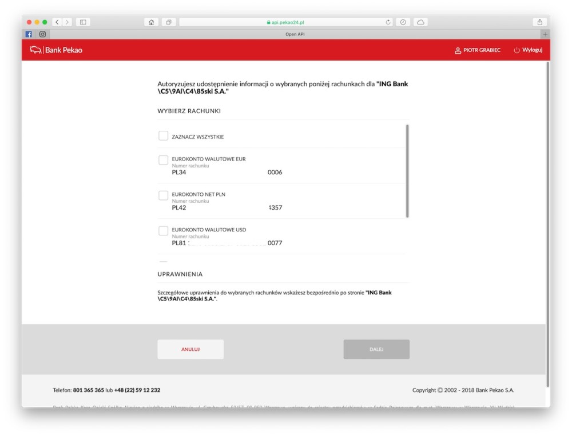Click the phone number 801 365 365
The width and height of the screenshot is (572, 436).
click(88, 390)
